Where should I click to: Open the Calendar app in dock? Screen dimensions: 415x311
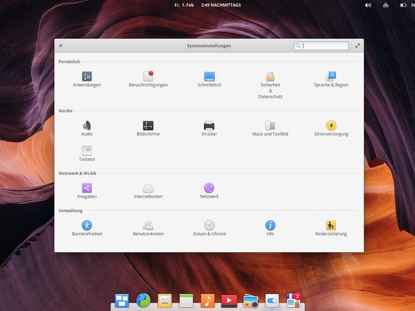point(186,301)
